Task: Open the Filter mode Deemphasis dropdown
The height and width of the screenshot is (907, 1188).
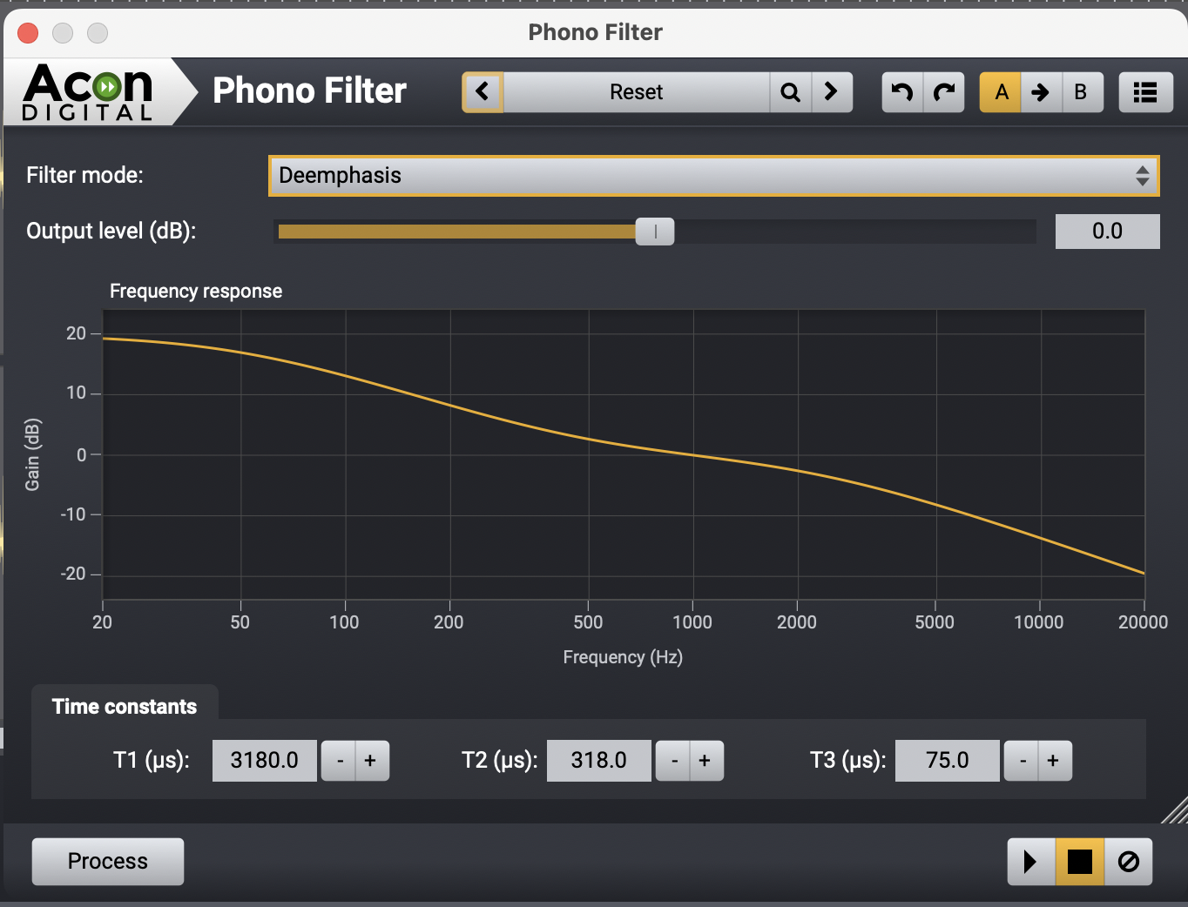Action: point(713,176)
